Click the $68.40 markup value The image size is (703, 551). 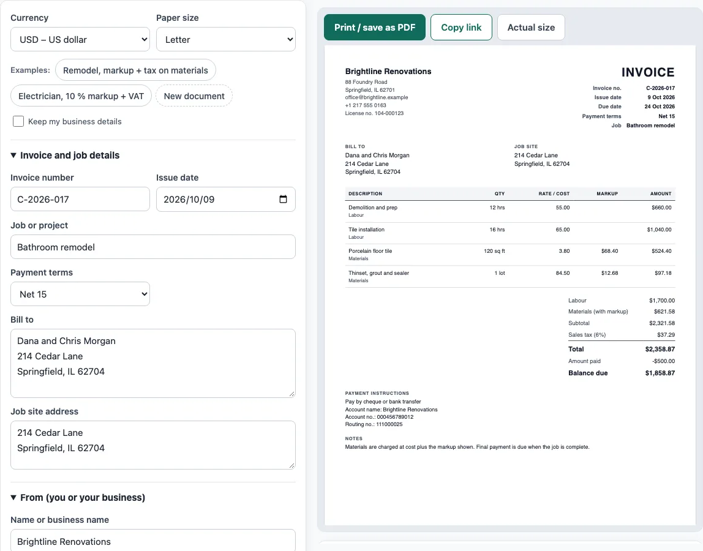point(610,251)
